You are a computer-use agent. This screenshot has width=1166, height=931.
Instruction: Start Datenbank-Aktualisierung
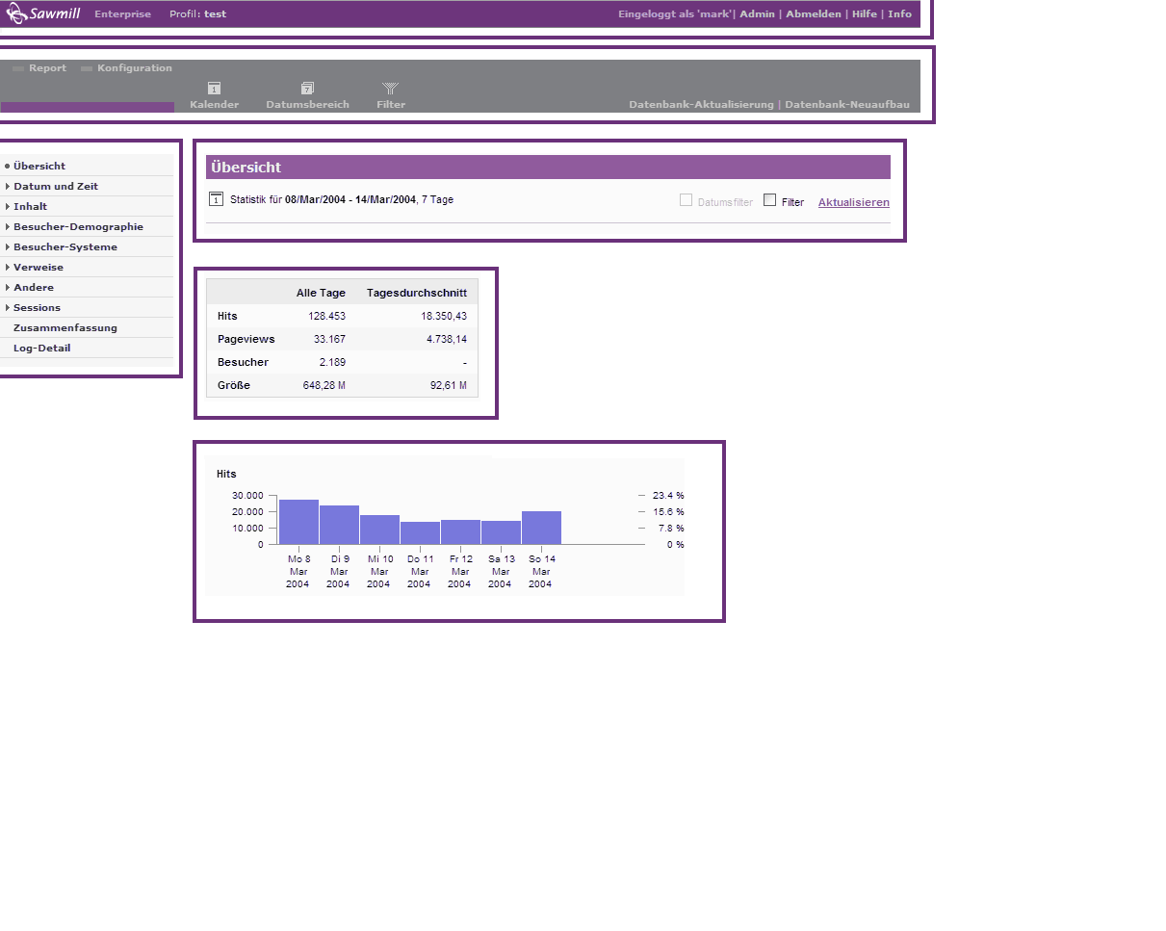coord(701,104)
